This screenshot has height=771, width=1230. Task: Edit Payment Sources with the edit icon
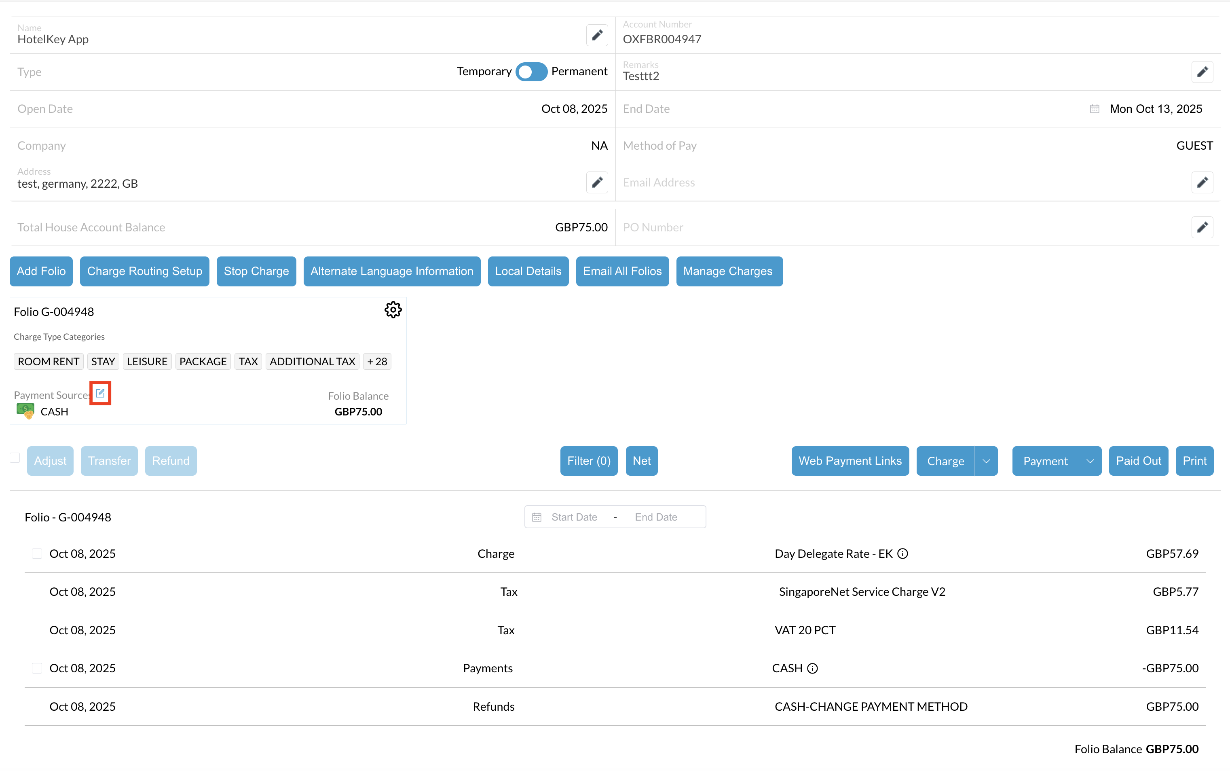100,393
